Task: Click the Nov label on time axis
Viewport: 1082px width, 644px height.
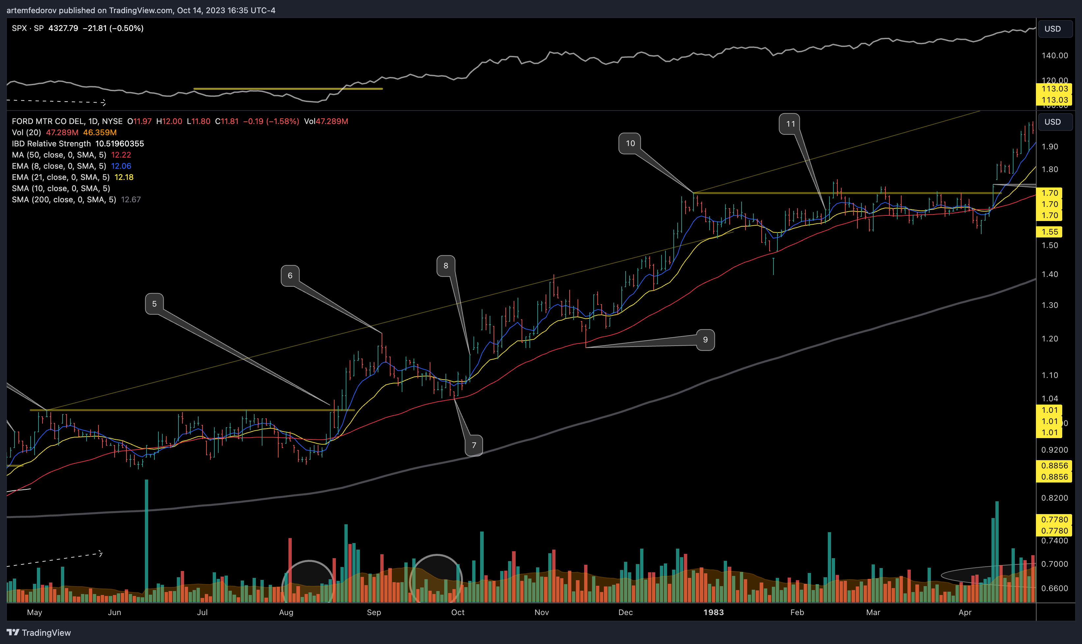Action: coord(542,612)
